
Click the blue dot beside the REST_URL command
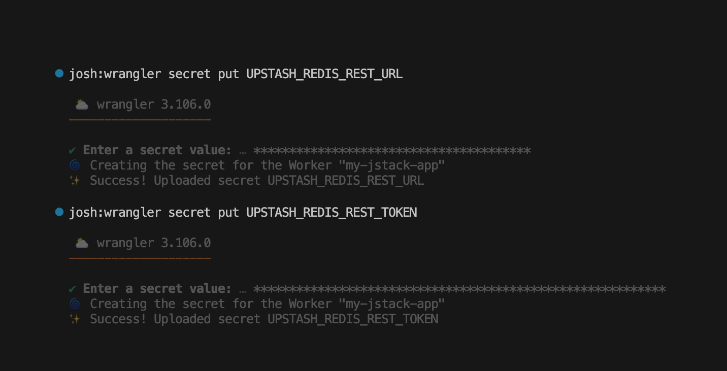tap(59, 74)
